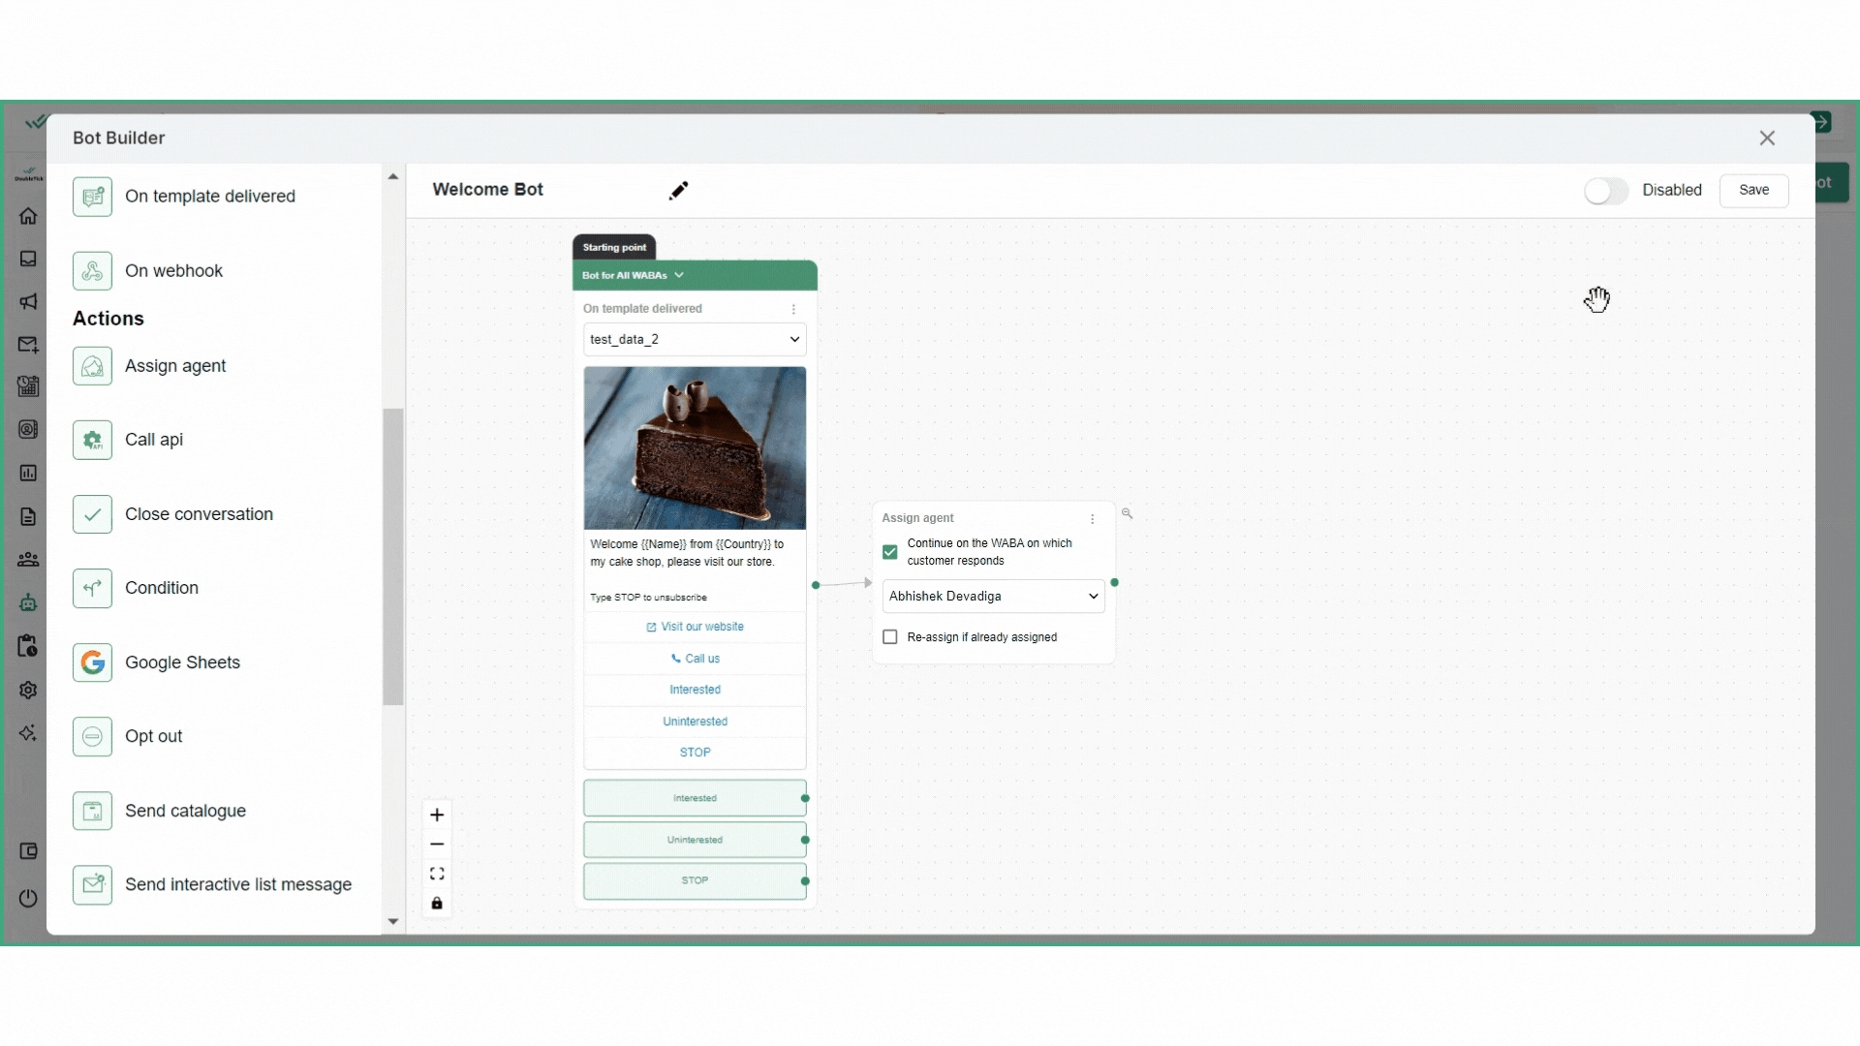Click the pencil icon beside Welcome Bot
This screenshot has width=1860, height=1046.
(x=678, y=191)
